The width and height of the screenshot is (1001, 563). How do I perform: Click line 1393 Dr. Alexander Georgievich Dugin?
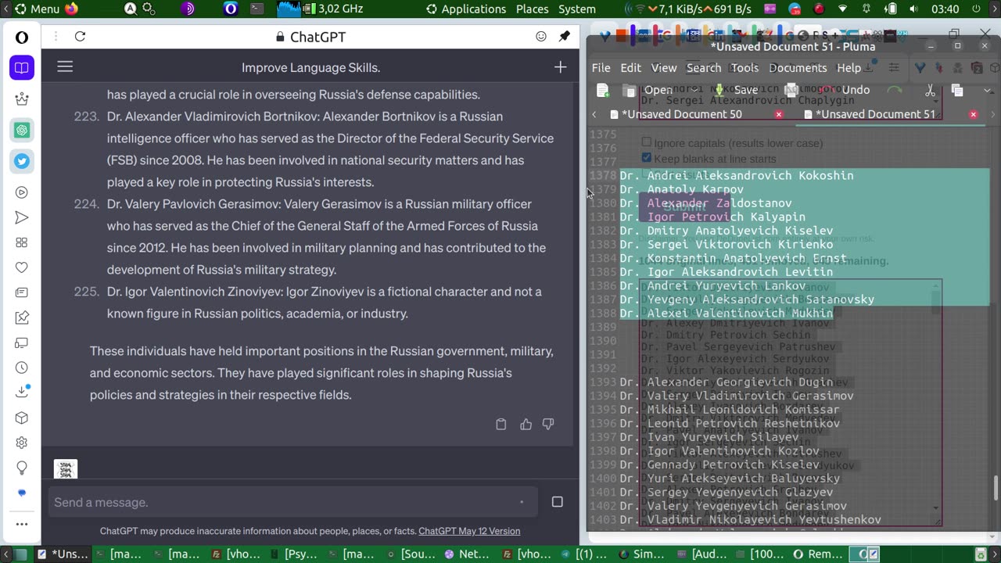click(726, 382)
